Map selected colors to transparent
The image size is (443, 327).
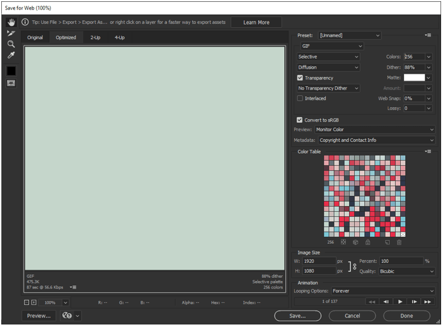click(343, 243)
